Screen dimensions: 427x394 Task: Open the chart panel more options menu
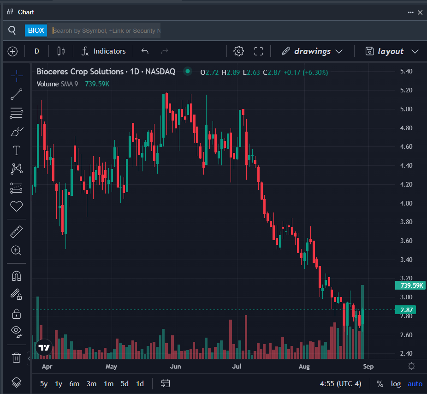point(410,12)
